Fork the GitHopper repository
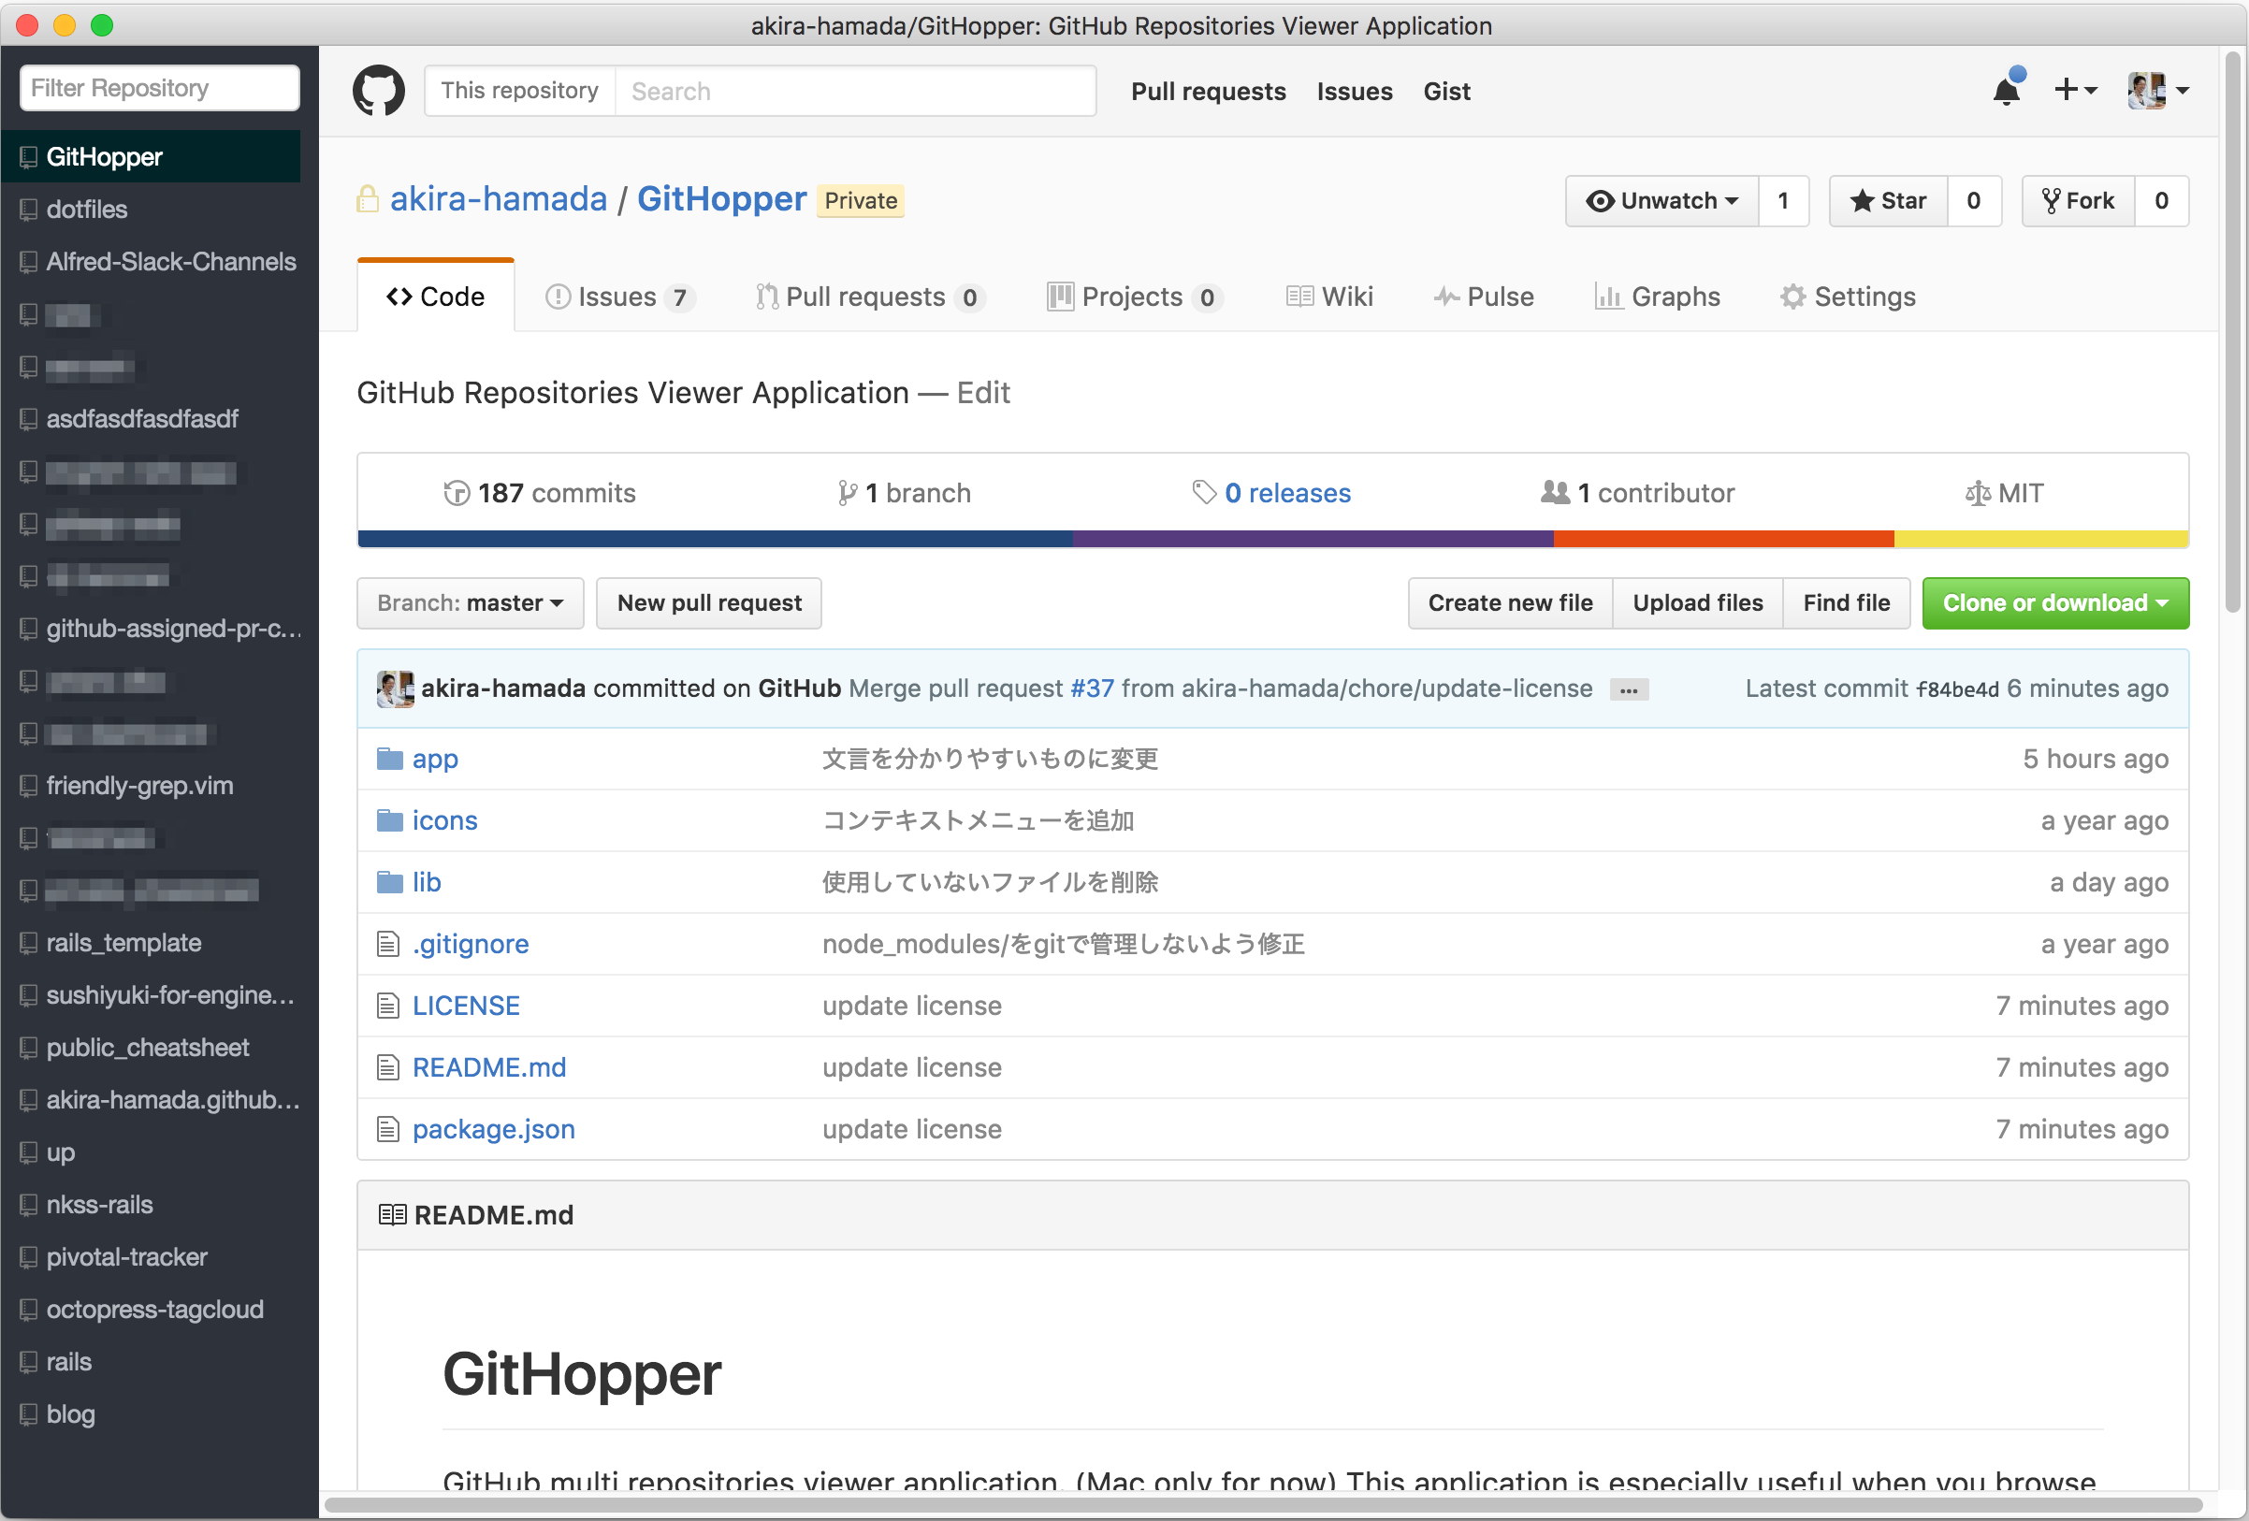This screenshot has width=2249, height=1521. click(x=2079, y=200)
